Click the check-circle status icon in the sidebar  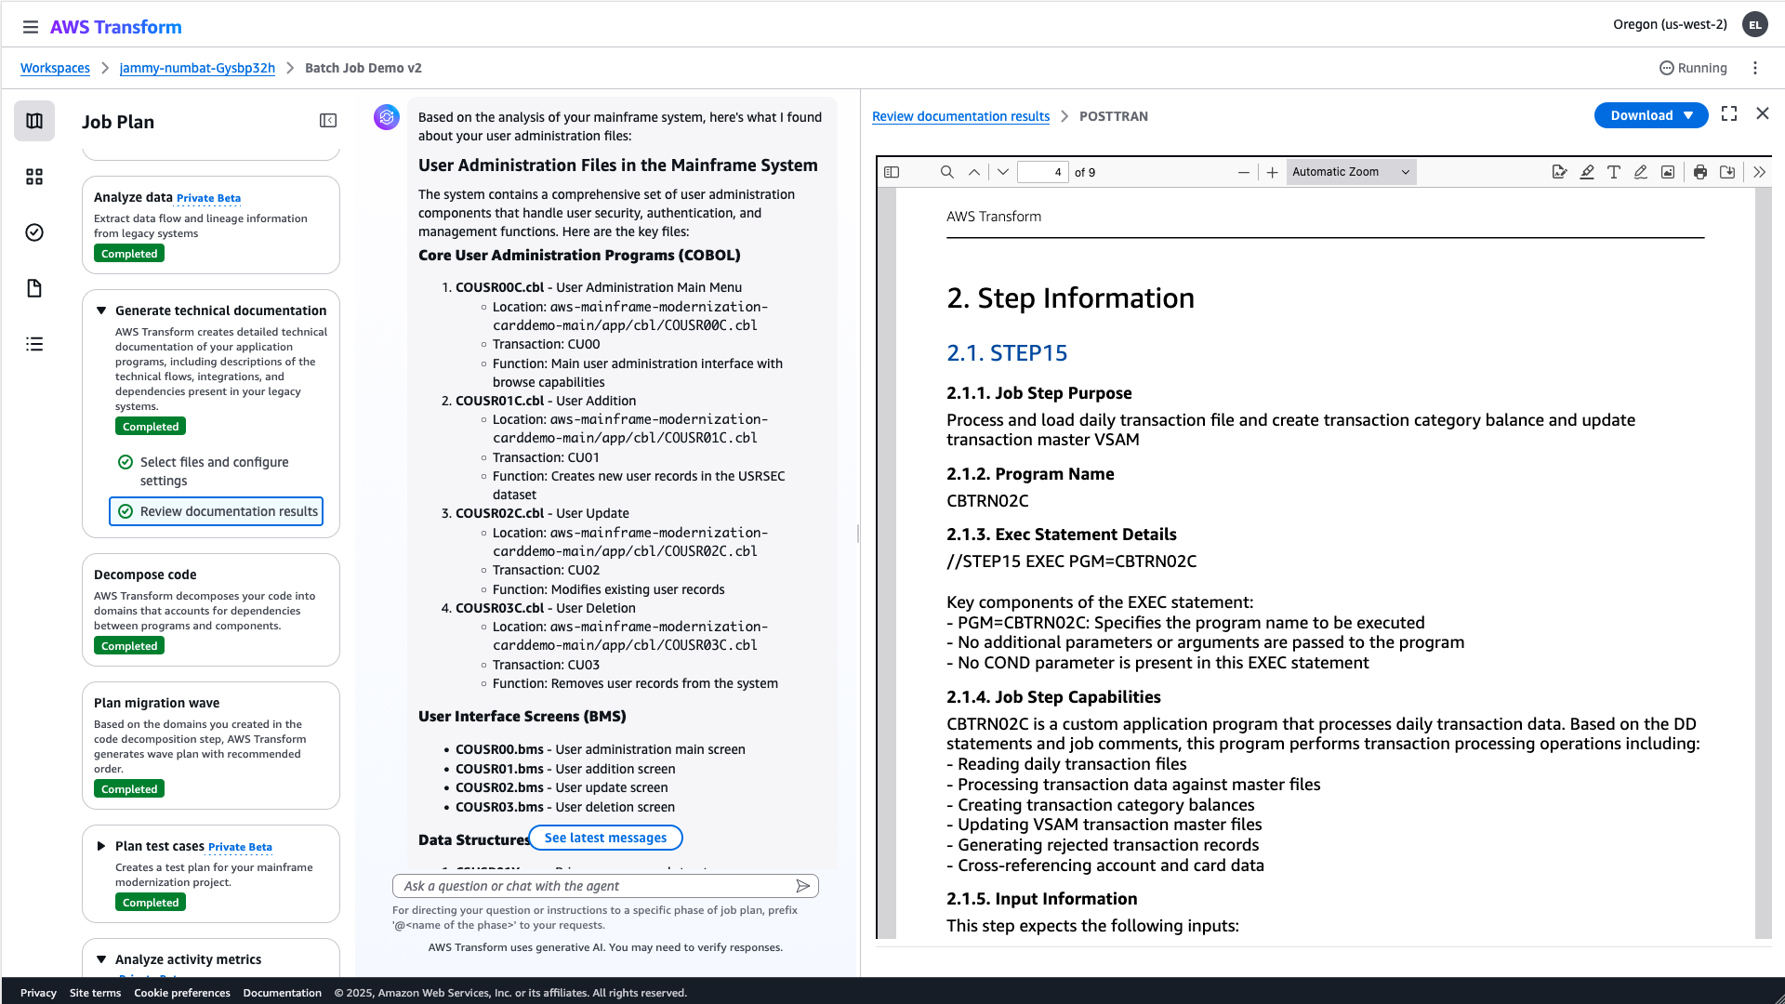34,232
